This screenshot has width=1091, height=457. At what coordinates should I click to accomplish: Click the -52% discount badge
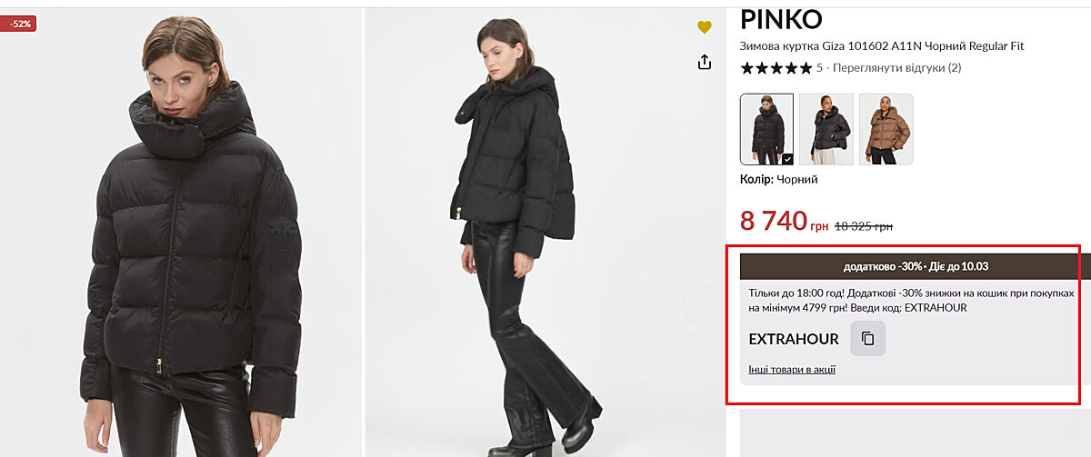pyautogui.click(x=20, y=24)
